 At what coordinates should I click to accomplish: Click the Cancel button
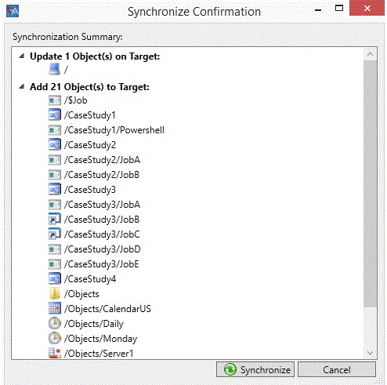click(x=337, y=369)
